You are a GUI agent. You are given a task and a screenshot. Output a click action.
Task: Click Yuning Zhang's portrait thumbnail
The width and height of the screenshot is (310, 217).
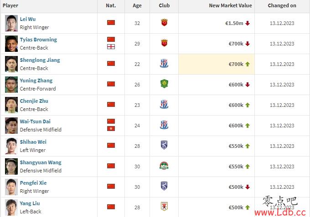[x=11, y=85]
